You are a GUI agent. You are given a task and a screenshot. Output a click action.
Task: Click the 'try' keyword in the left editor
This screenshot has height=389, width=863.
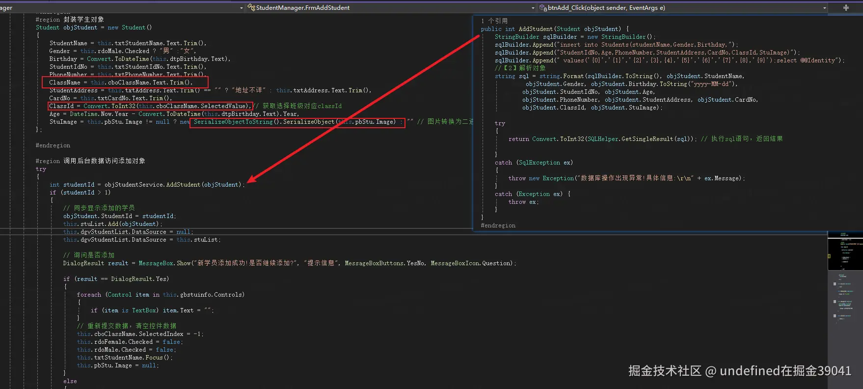[x=41, y=169]
